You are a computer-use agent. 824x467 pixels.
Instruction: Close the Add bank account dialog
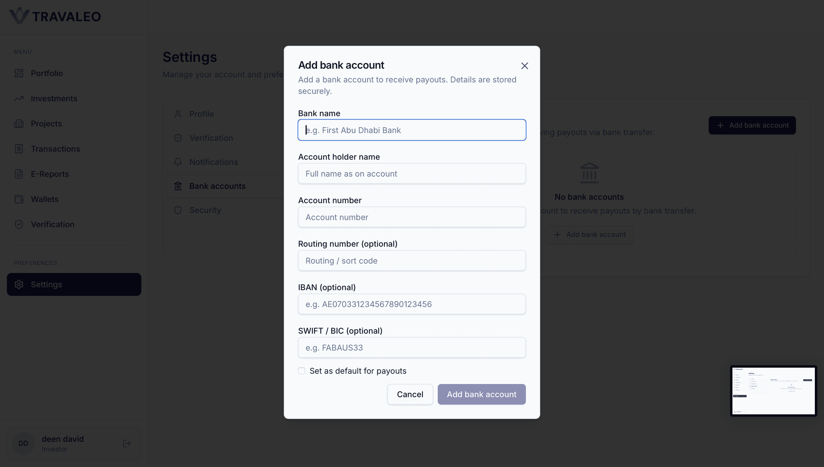coord(524,66)
